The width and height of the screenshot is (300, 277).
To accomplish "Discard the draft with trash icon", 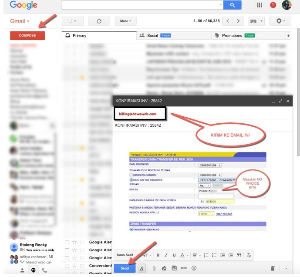I will (x=273, y=268).
